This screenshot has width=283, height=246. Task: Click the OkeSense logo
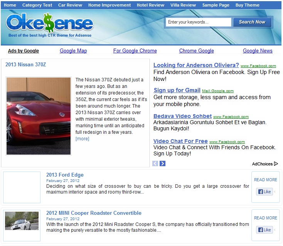pyautogui.click(x=49, y=23)
